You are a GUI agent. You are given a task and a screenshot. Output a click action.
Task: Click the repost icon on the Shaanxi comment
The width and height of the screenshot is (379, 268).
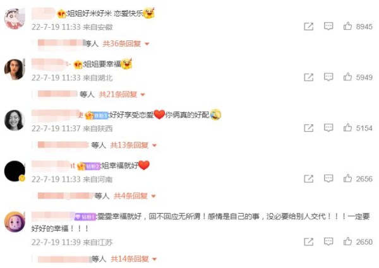tap(308, 128)
